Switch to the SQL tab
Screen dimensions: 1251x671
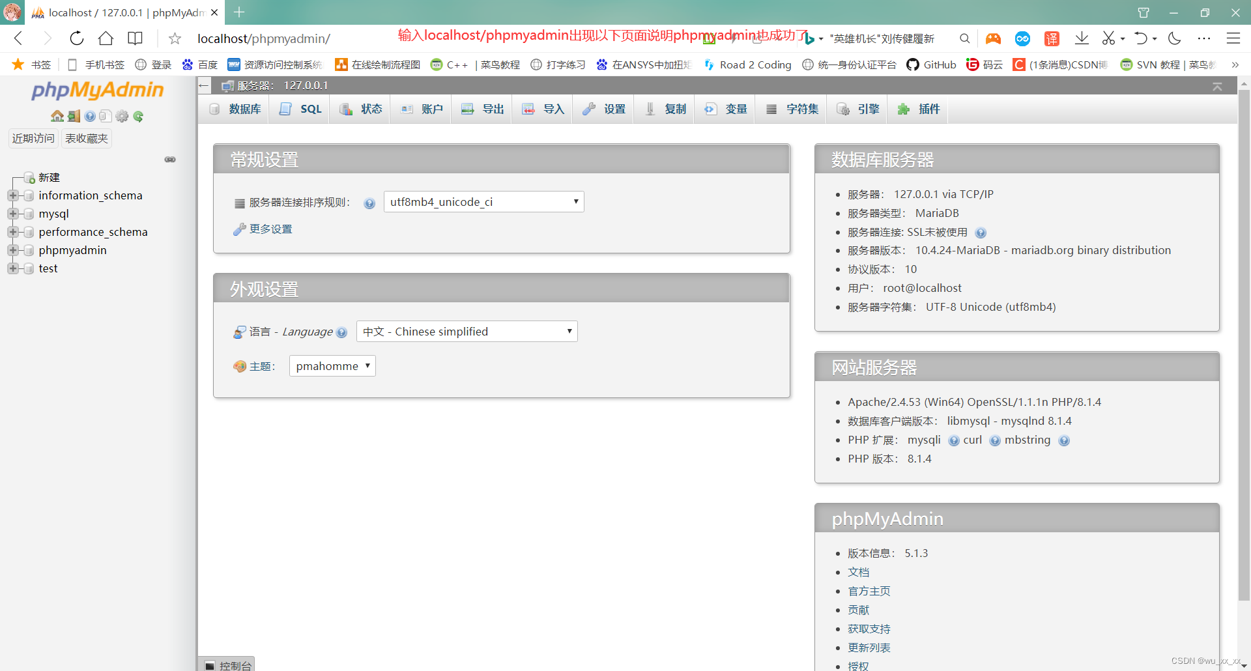pyautogui.click(x=300, y=109)
